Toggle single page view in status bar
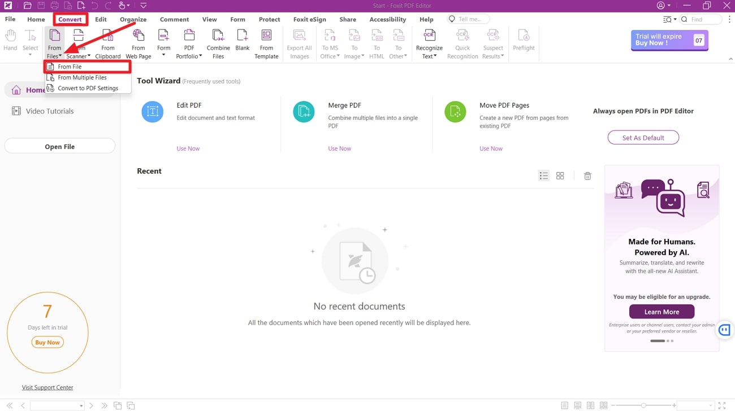The image size is (735, 411). [564, 405]
